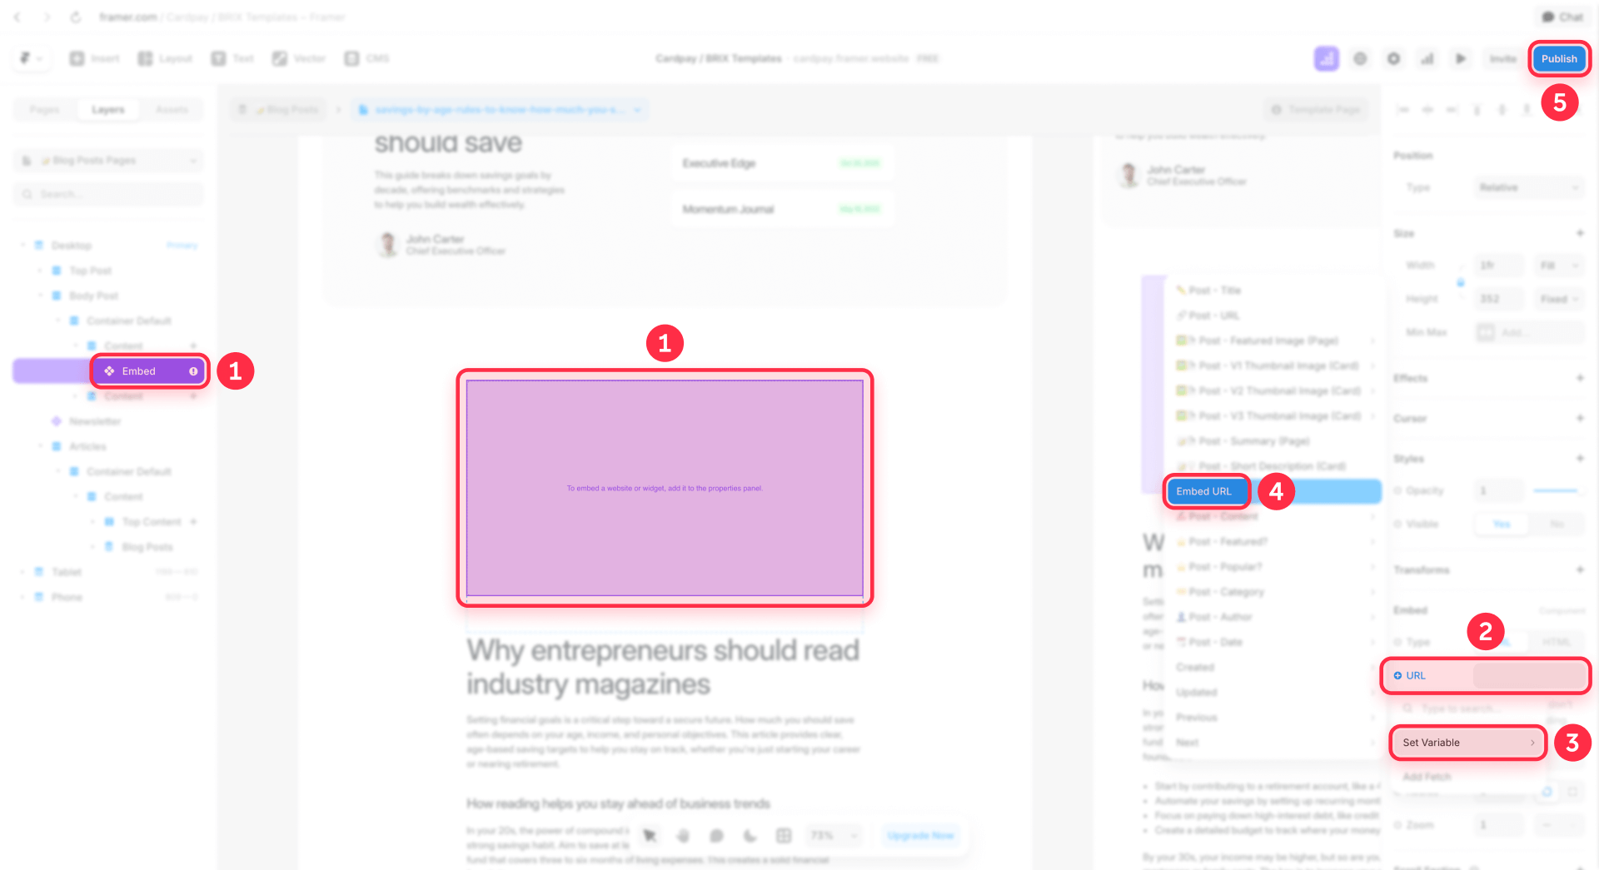Select the Text tool in toolbar

[x=232, y=58]
